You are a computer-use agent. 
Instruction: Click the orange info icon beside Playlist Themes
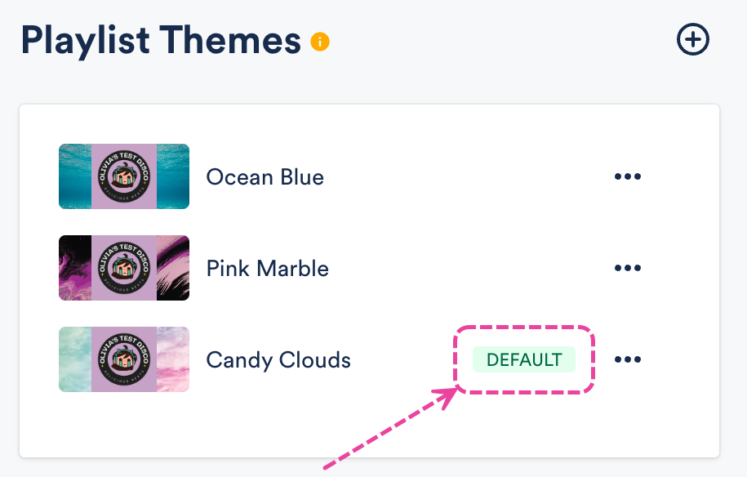pyautogui.click(x=320, y=41)
